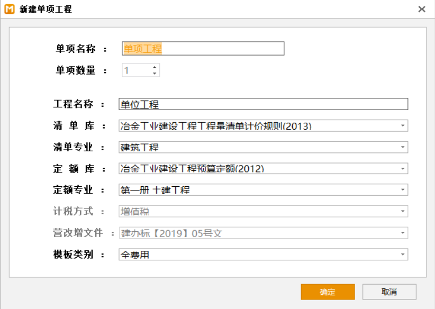Open the 清单库 dropdown list
The width and height of the screenshot is (435, 309).
tap(402, 126)
